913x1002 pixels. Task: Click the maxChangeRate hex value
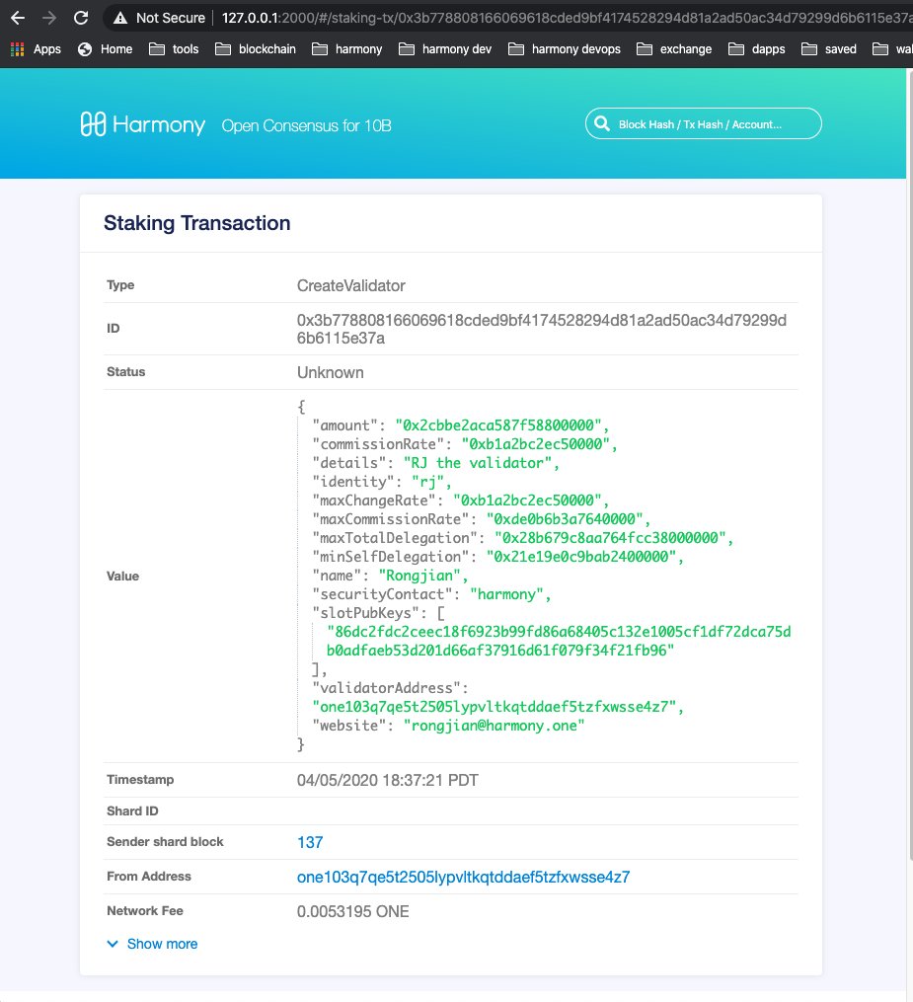527,501
